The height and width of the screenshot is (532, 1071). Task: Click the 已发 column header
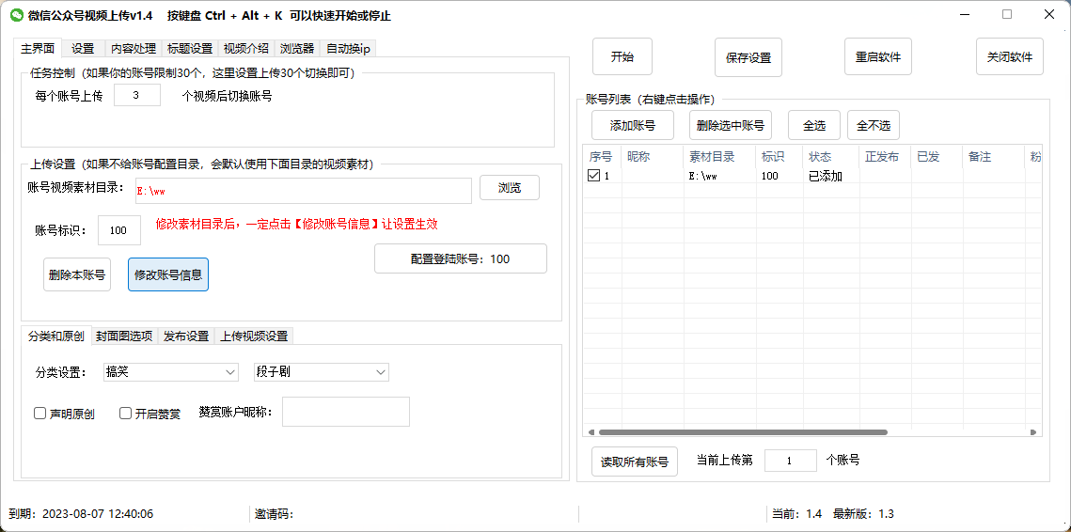point(937,156)
